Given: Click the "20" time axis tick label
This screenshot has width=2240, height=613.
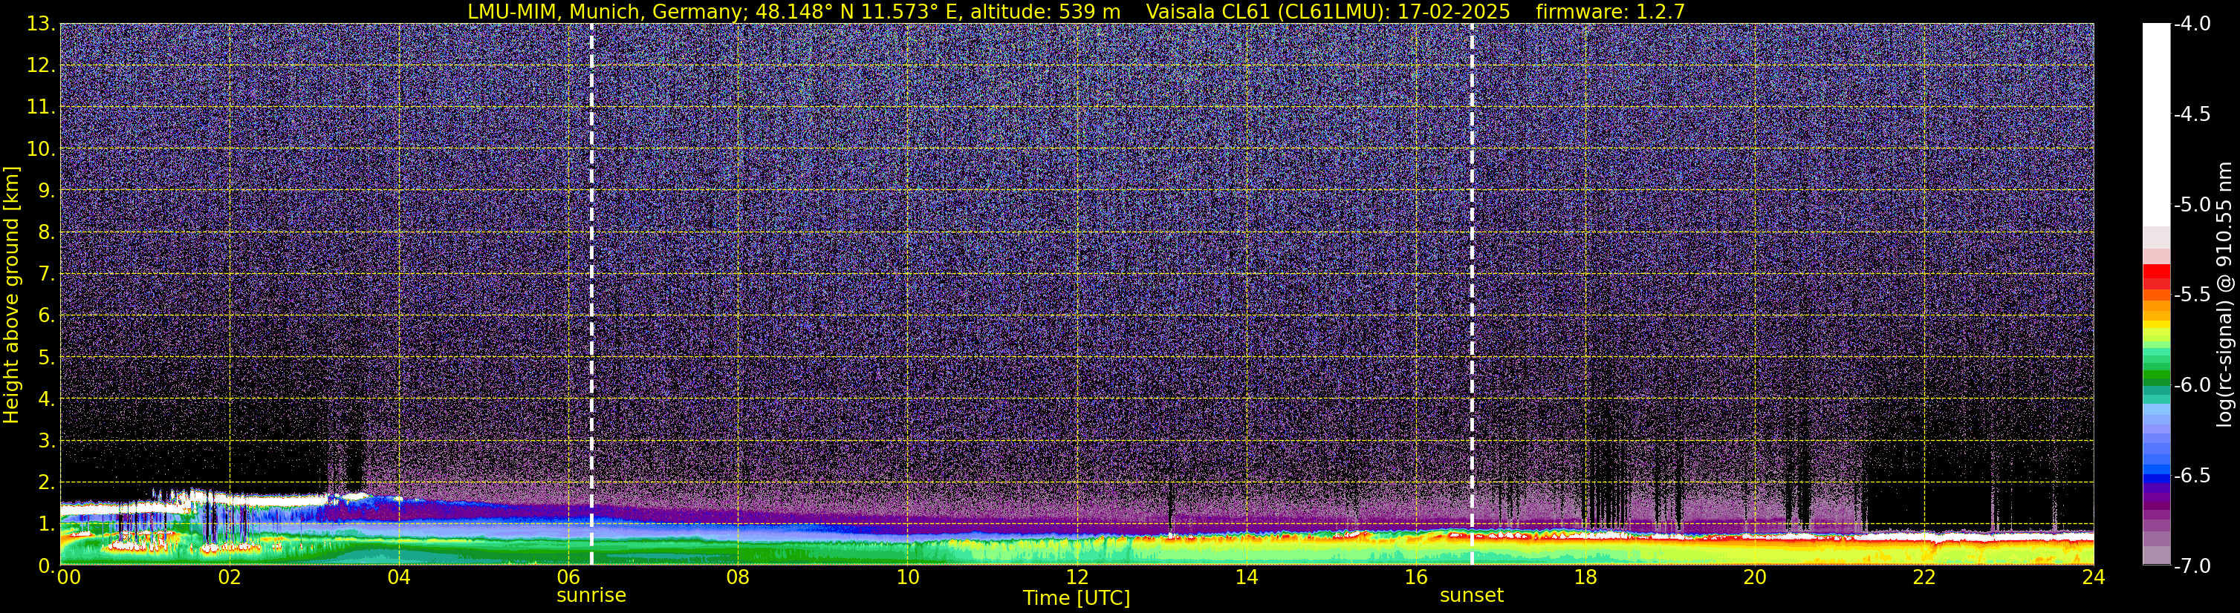Looking at the screenshot, I should (x=1756, y=577).
